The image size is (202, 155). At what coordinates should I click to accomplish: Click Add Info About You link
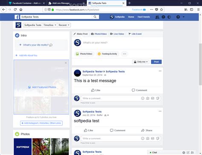[26, 55]
